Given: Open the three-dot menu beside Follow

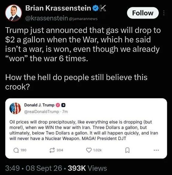Looking at the screenshot, I should point(164,13).
